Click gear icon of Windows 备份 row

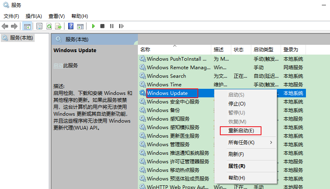143,110
